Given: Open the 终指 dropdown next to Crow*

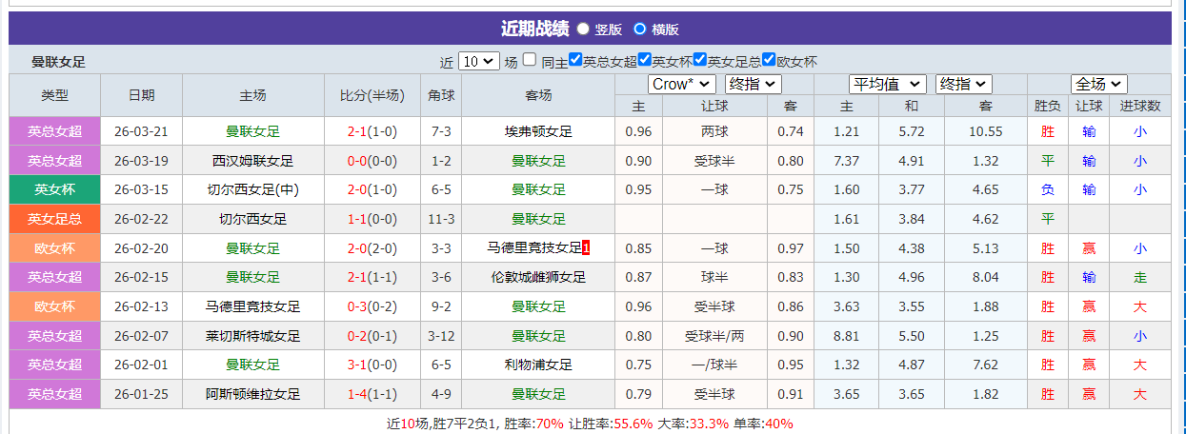Looking at the screenshot, I should click(x=754, y=84).
